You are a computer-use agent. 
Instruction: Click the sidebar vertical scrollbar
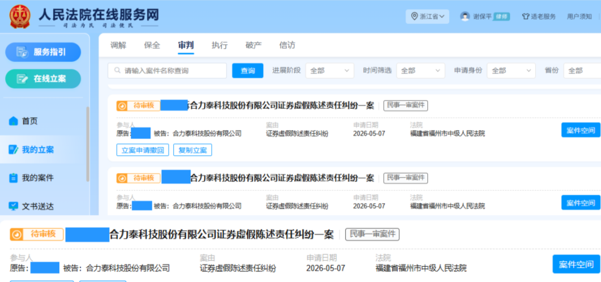88,144
